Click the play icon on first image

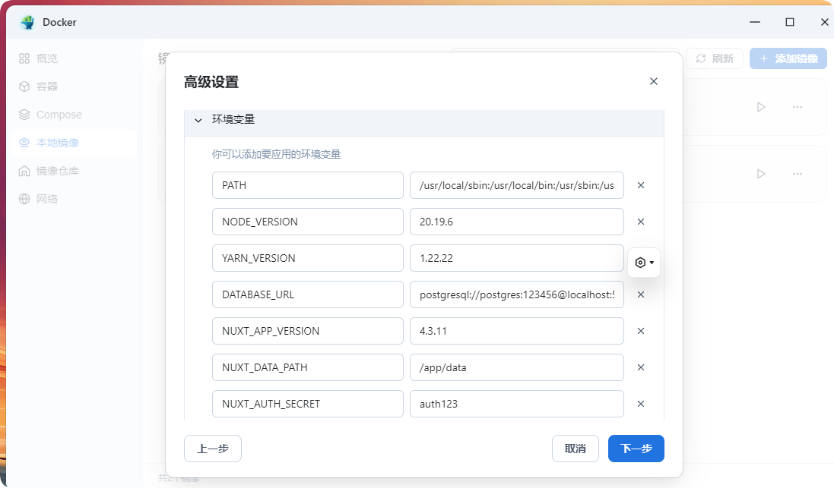tap(761, 107)
